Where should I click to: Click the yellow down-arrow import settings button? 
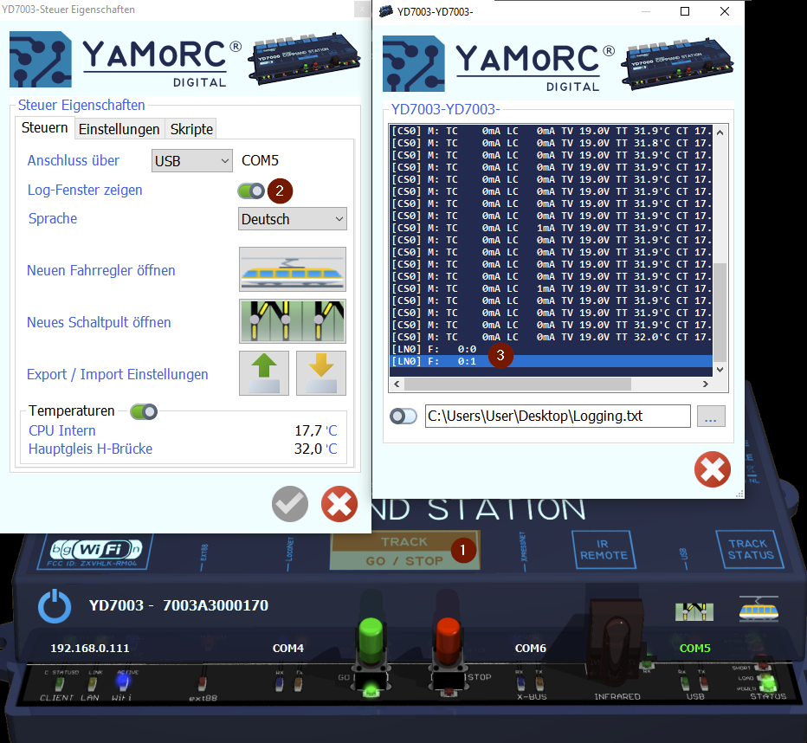pyautogui.click(x=321, y=373)
